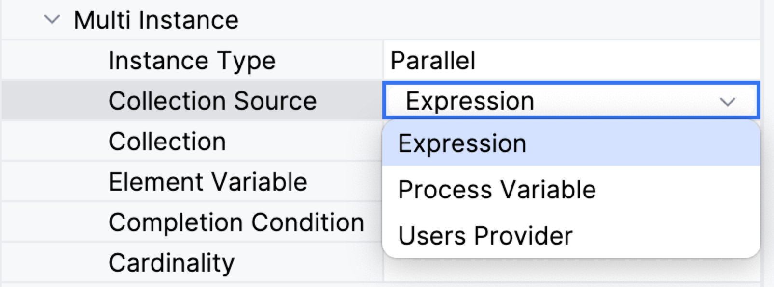Click the Parallel value of Instance Type
774x287 pixels.
point(433,61)
